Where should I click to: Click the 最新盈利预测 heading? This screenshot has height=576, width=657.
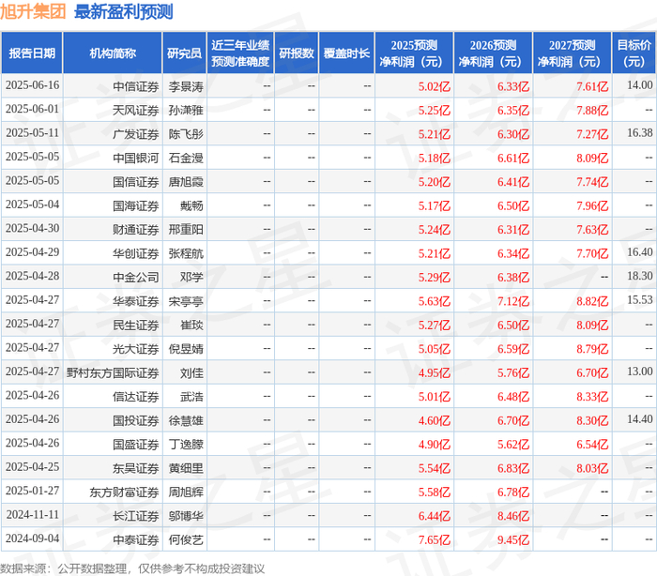124,12
